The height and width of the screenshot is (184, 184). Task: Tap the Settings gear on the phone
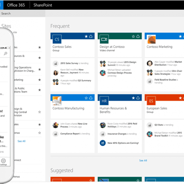[4, 162]
